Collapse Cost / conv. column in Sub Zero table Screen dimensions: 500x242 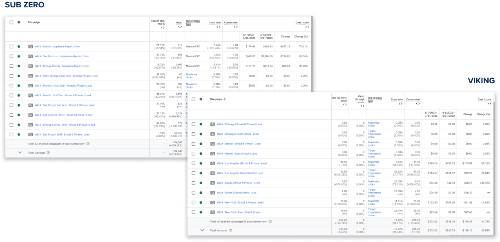(x=307, y=27)
